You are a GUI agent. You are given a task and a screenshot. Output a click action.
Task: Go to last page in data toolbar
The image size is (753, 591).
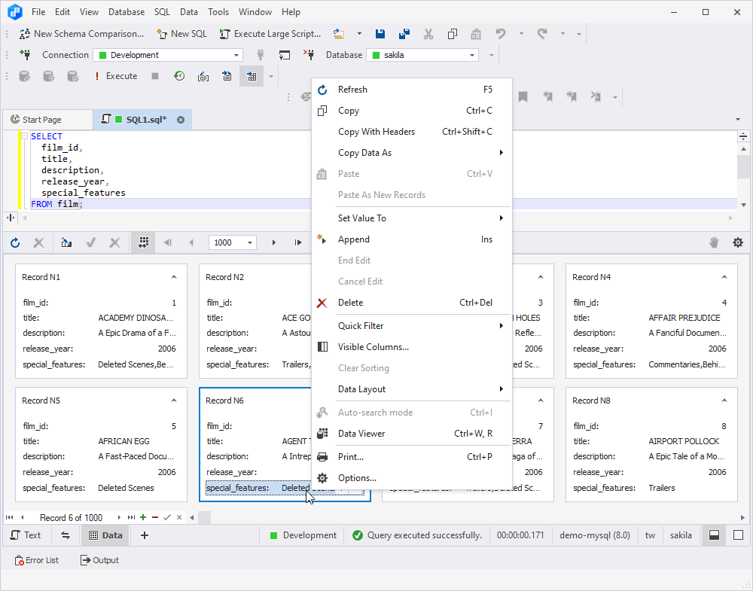[x=297, y=243]
